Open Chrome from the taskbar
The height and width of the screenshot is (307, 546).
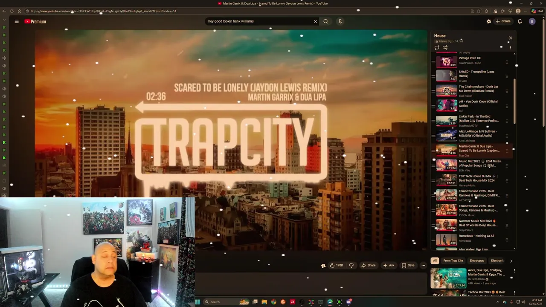(x=274, y=302)
